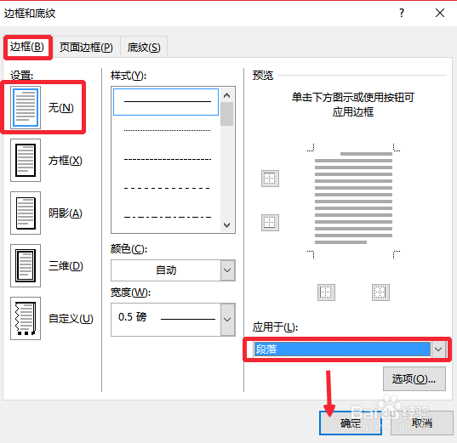This screenshot has height=443, width=457.
Task: Click the help question mark button
Action: (402, 13)
